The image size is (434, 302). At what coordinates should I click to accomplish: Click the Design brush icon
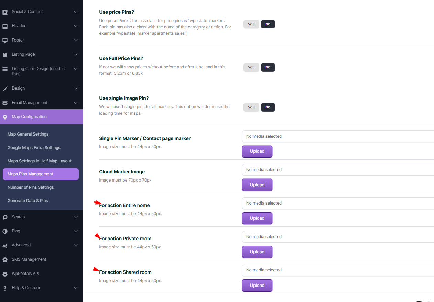tap(5, 89)
